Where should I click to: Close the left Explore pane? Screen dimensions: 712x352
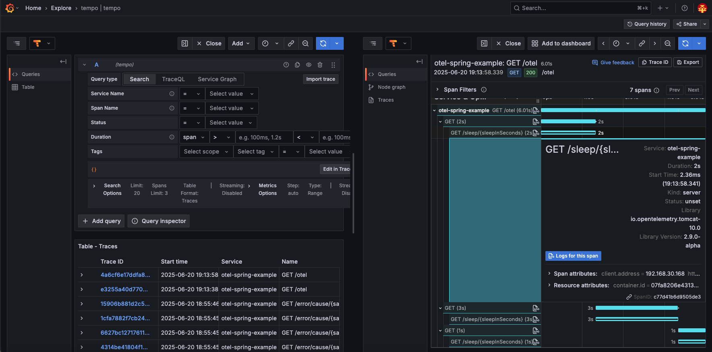[209, 43]
